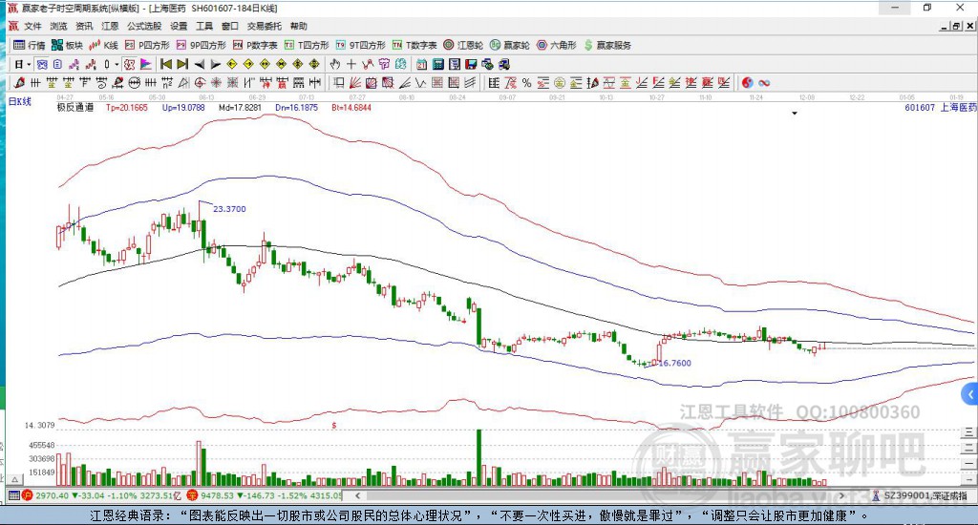Select the hand pan tool
Image resolution: width=978 pixels, height=525 pixels.
[x=335, y=64]
